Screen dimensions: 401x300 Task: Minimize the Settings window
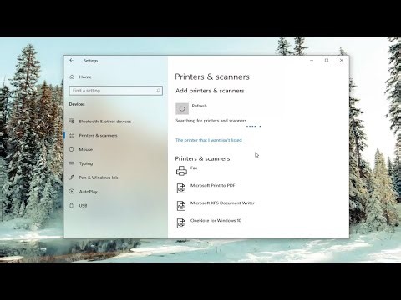[x=312, y=60]
